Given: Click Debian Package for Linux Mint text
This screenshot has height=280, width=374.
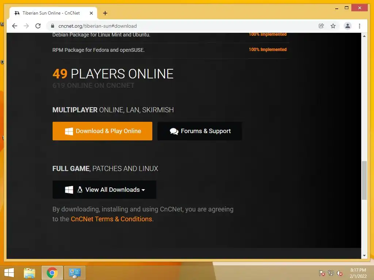Looking at the screenshot, I should (102, 35).
